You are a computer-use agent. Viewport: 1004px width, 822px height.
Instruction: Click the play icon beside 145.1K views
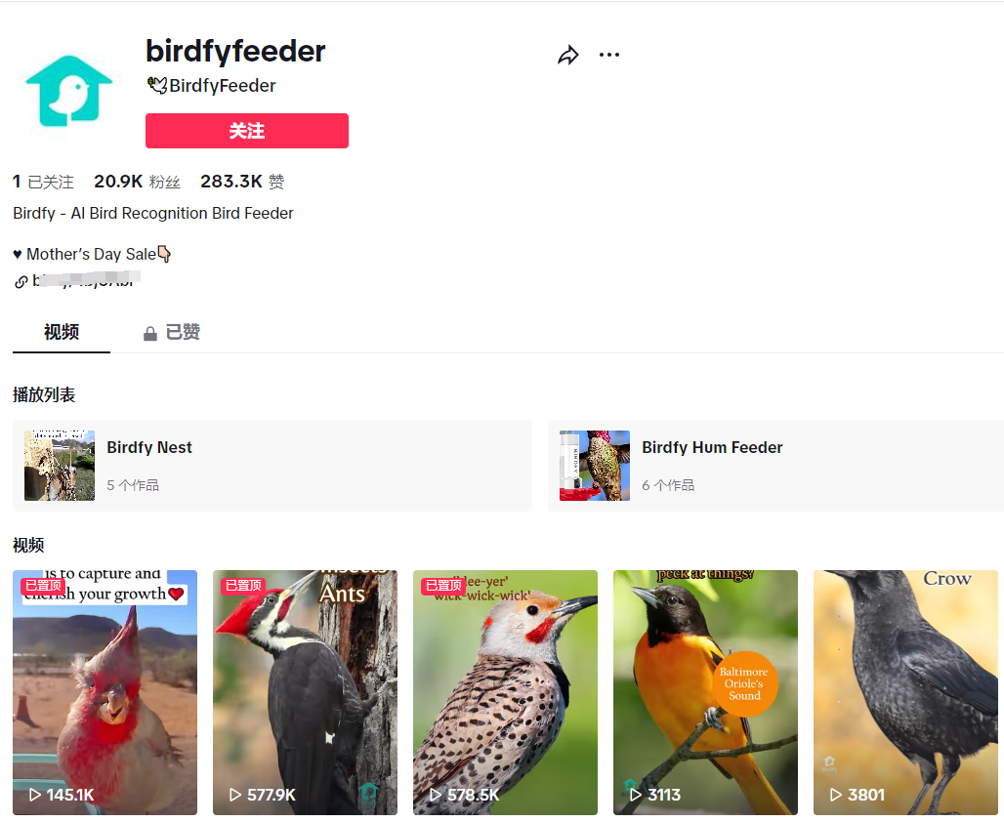click(x=34, y=795)
